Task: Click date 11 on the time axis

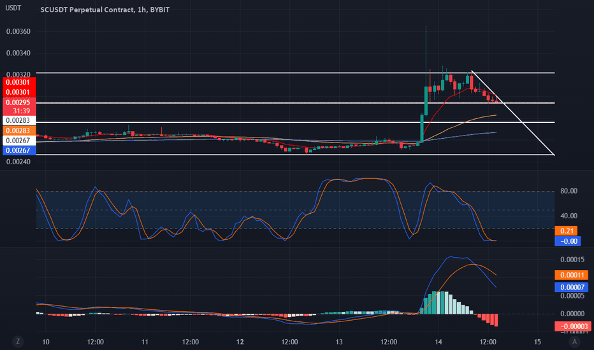Action: click(x=145, y=342)
